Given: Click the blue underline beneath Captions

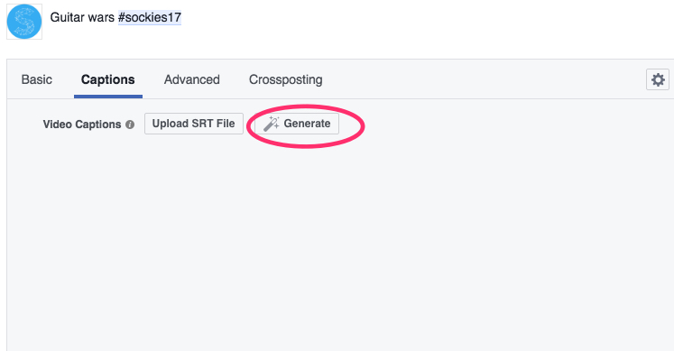Looking at the screenshot, I should [108, 97].
